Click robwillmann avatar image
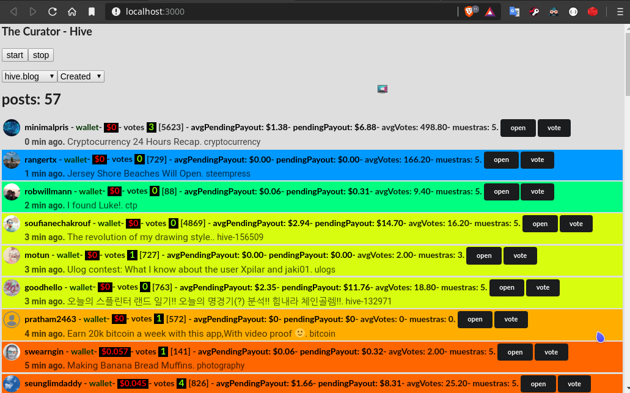Image resolution: width=630 pixels, height=393 pixels. point(12,192)
